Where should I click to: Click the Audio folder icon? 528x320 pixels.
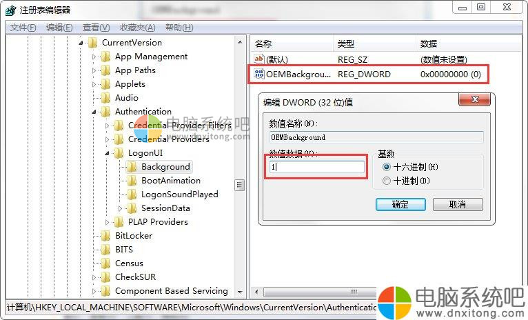point(105,97)
